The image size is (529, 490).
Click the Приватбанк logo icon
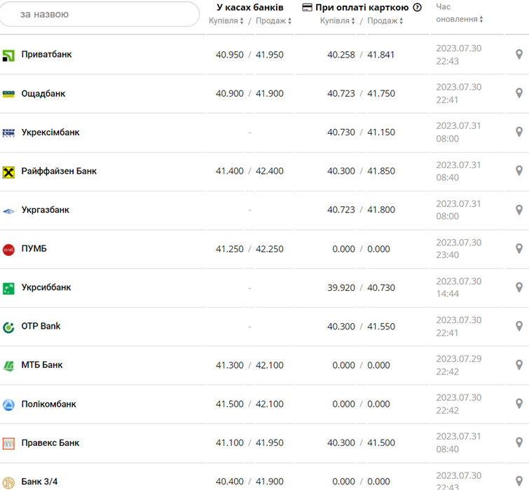8,55
